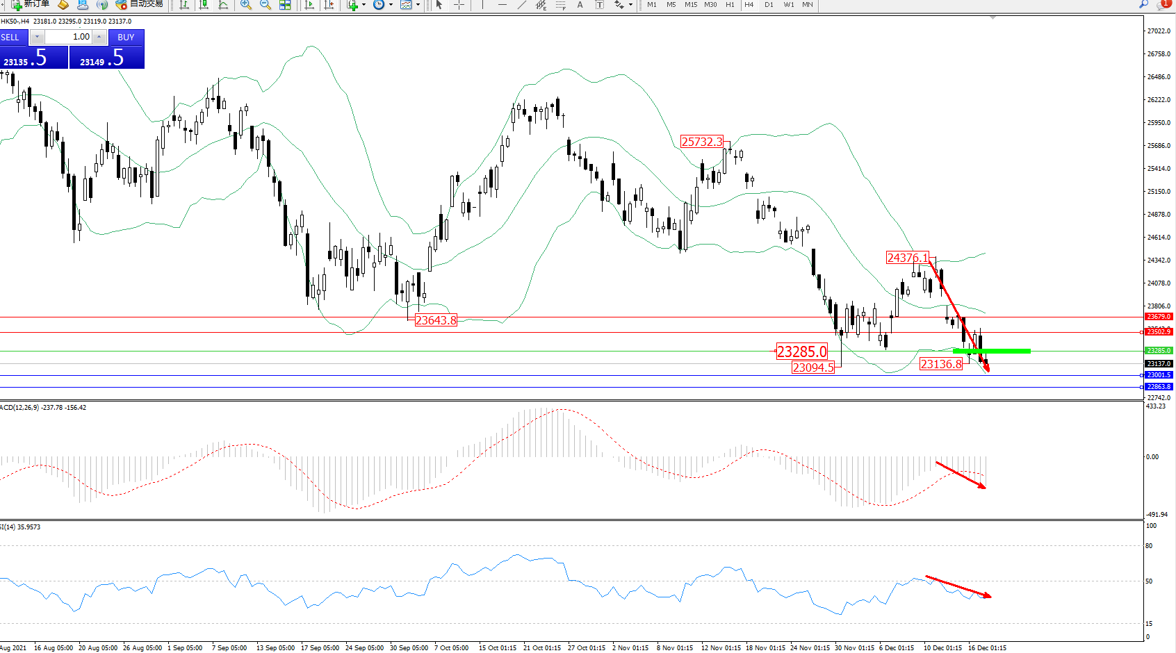This screenshot has height=653, width=1176.
Task: Click the Zoom Out magnifier icon
Action: [x=266, y=5]
